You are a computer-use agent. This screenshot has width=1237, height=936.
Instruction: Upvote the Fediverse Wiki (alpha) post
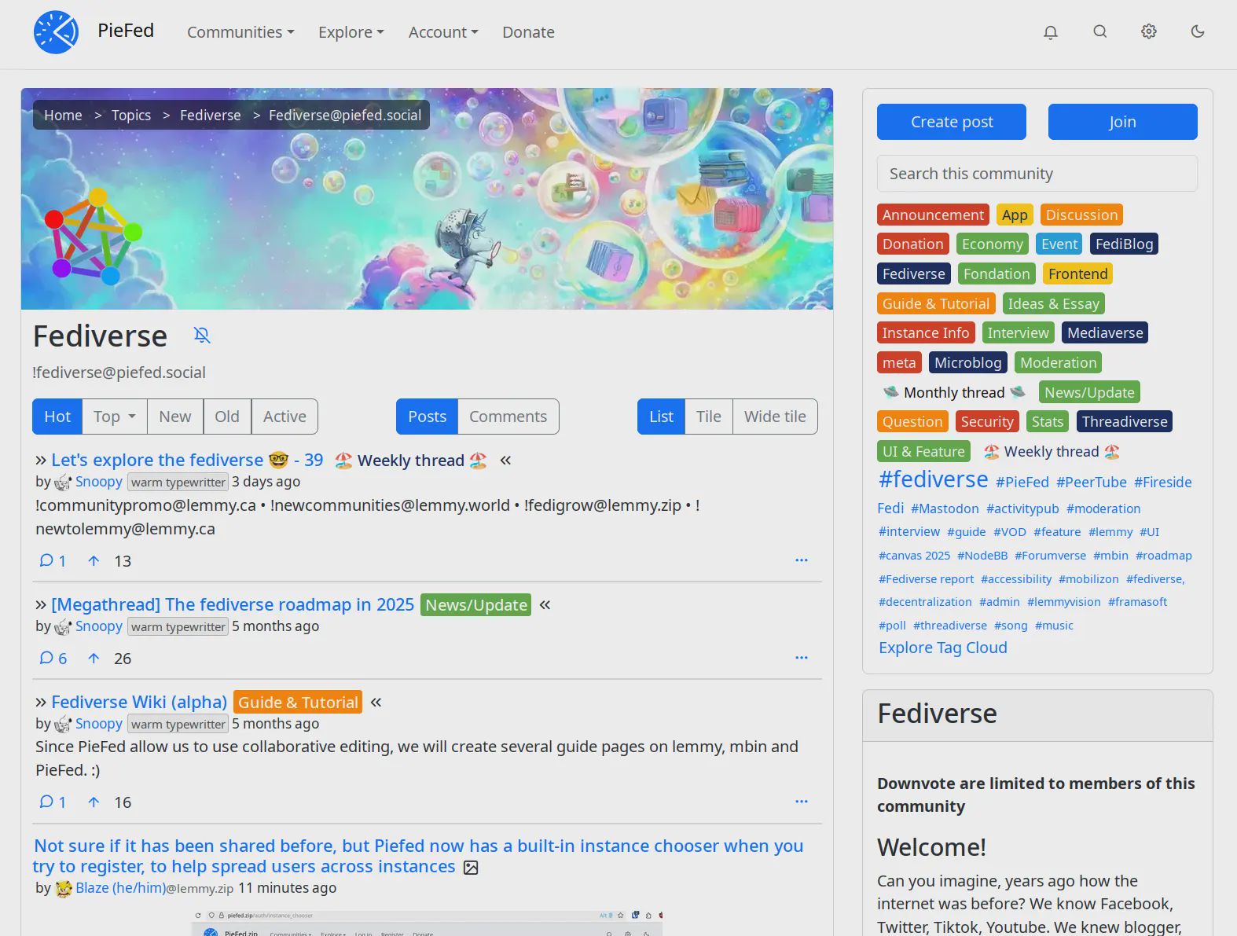94,802
